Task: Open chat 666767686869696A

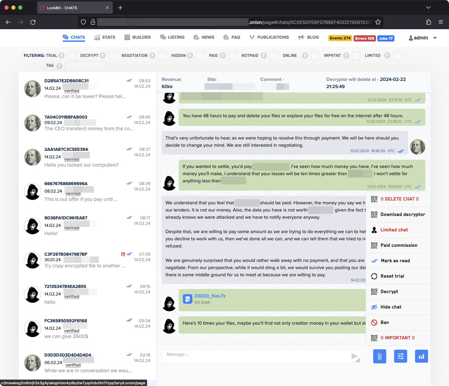Action: click(87, 191)
